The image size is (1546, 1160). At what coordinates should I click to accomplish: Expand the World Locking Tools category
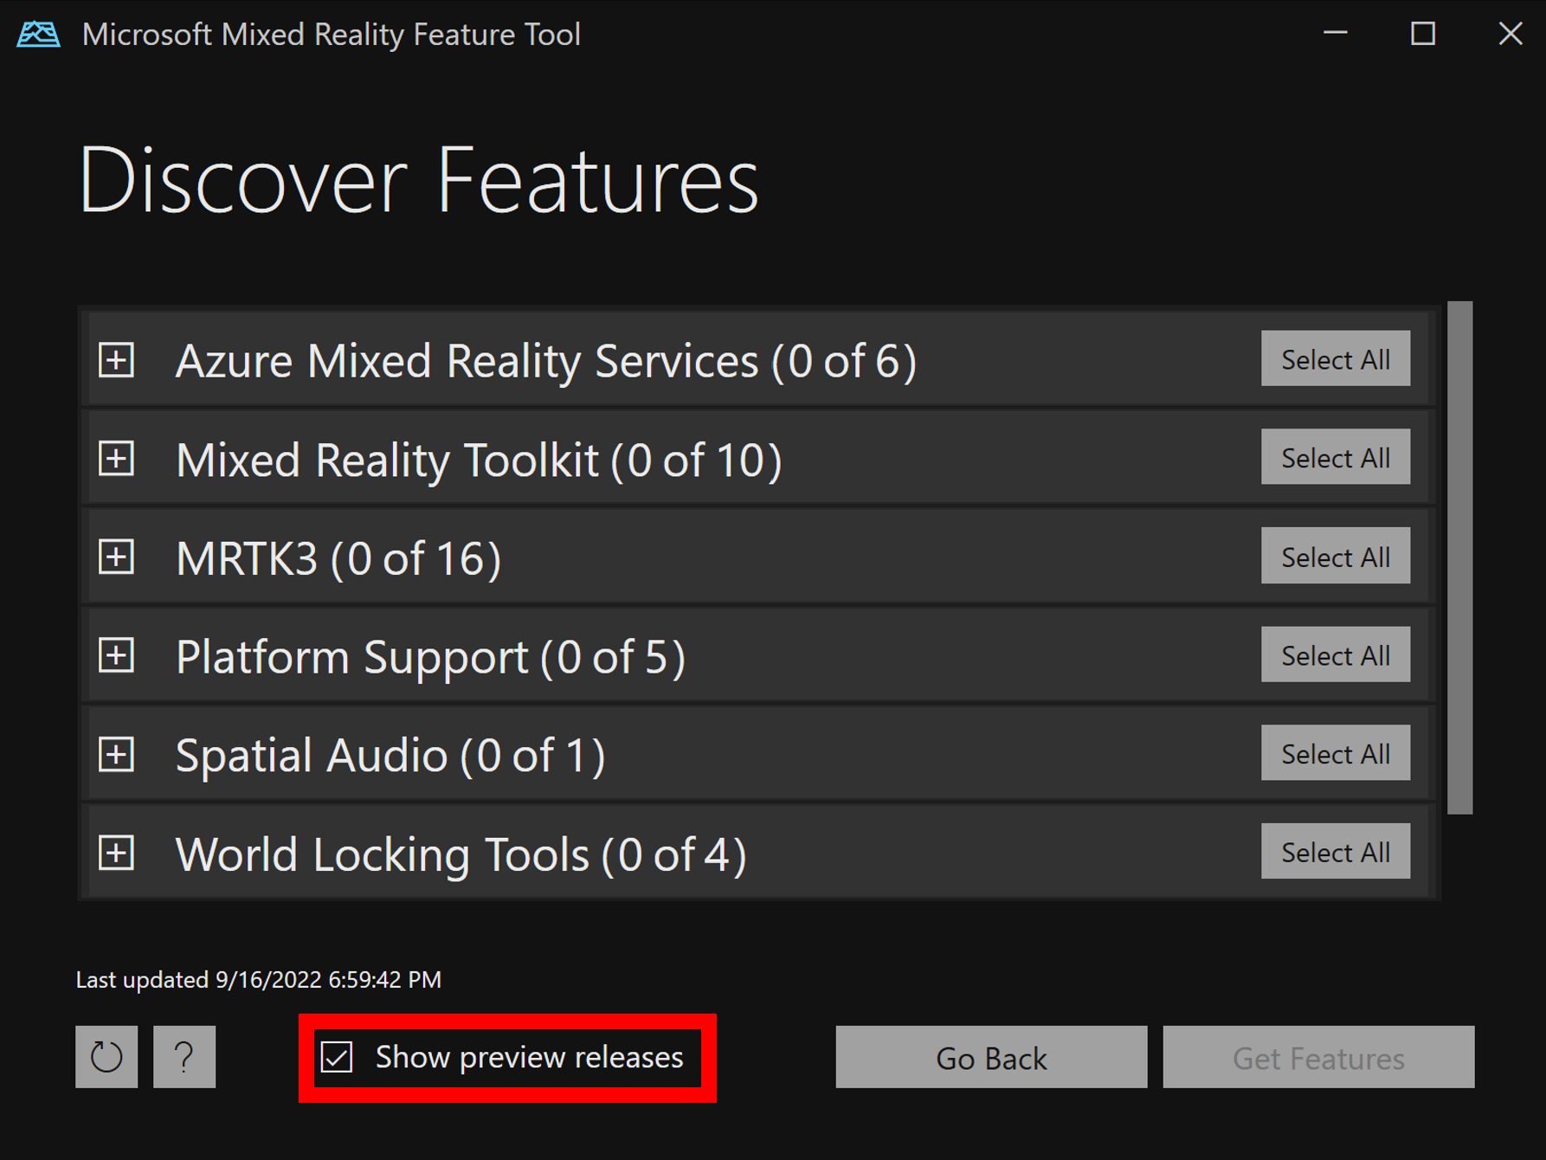click(116, 853)
